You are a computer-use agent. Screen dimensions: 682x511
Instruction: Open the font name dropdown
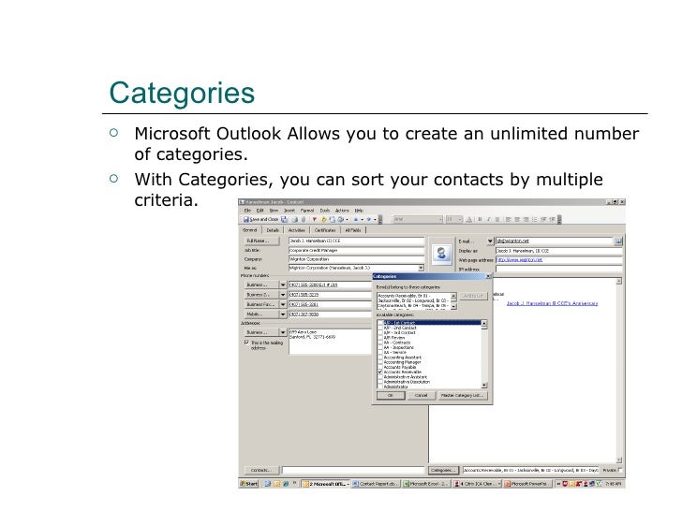(x=439, y=219)
